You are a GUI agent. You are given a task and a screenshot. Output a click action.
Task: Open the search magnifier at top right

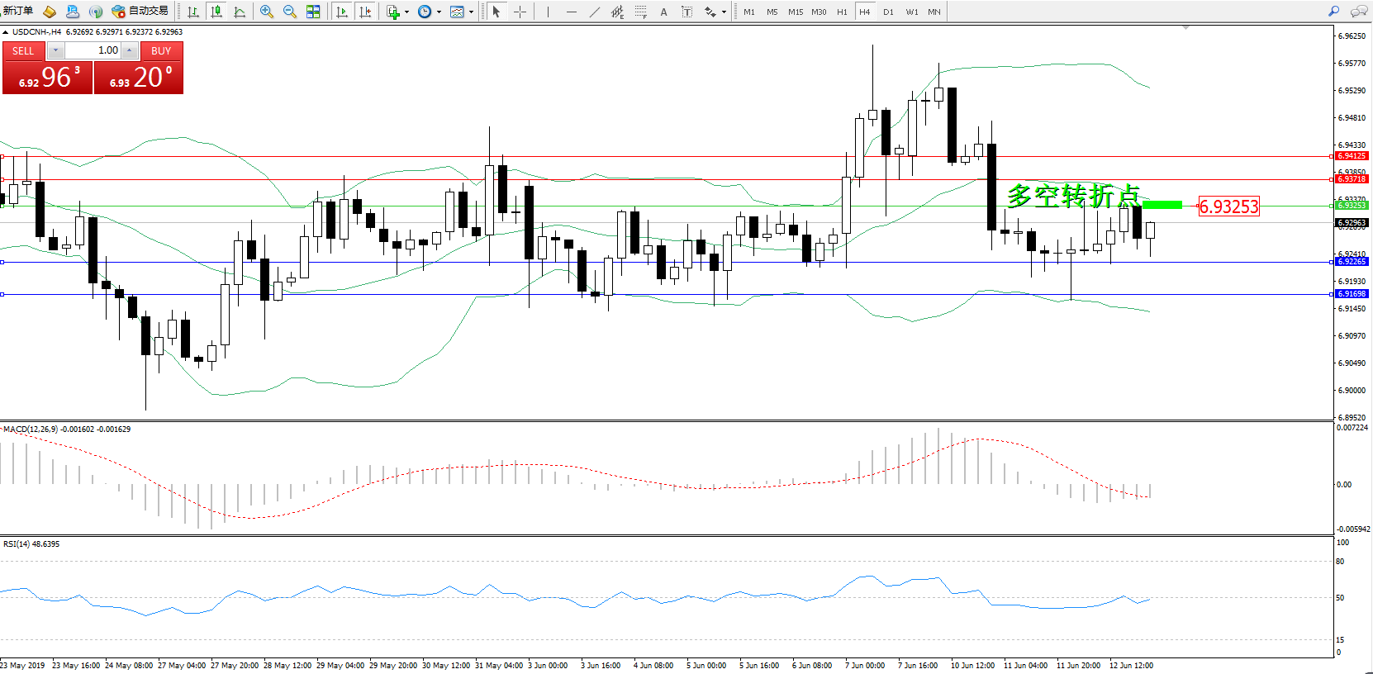click(x=1333, y=12)
